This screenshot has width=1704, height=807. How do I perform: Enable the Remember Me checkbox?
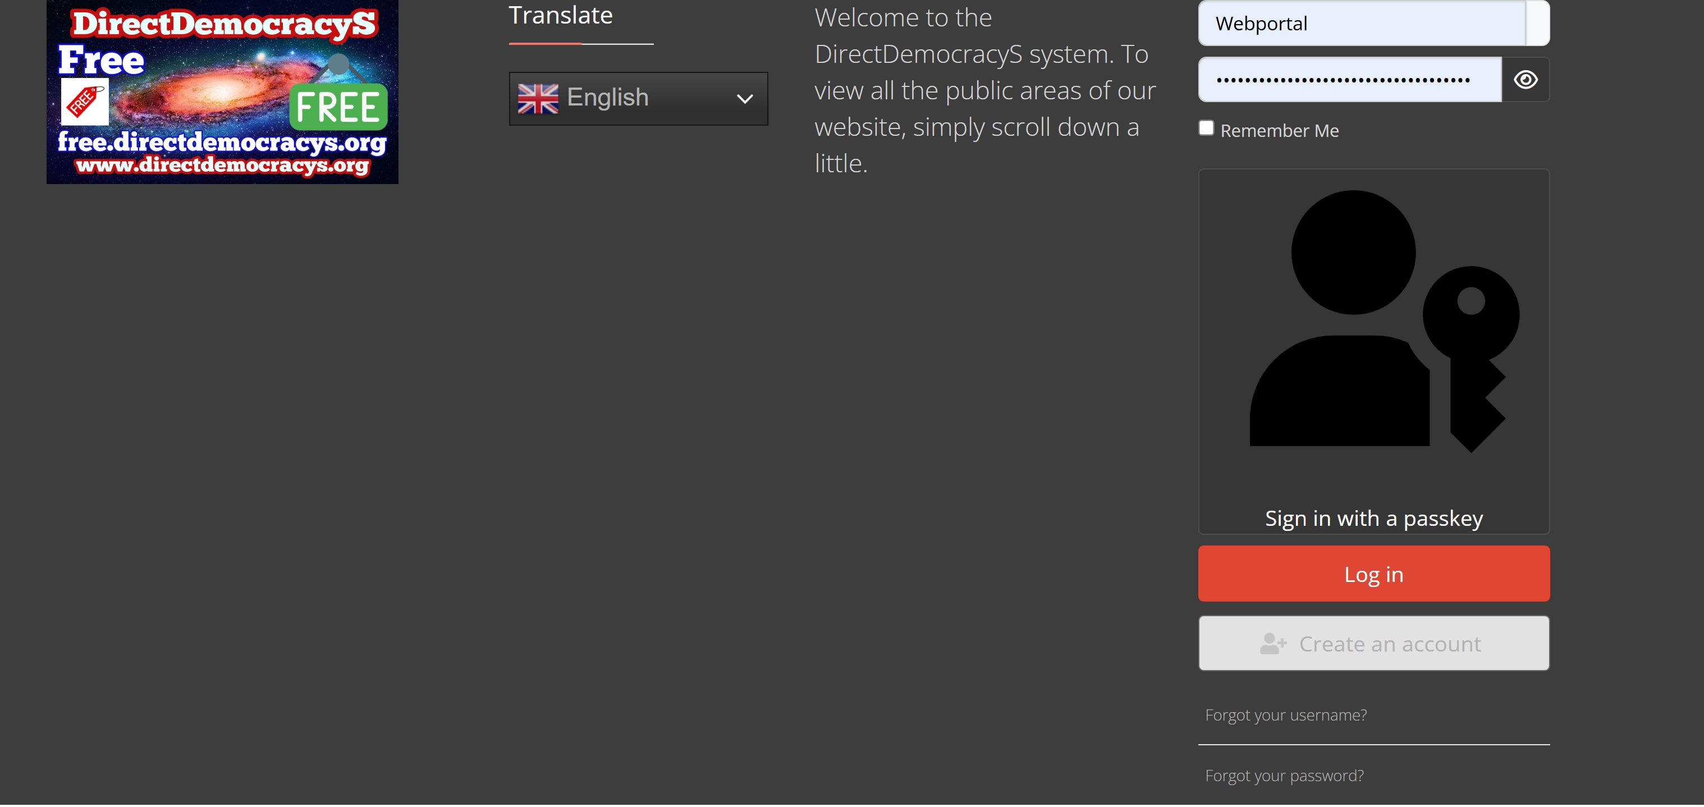[x=1206, y=129]
